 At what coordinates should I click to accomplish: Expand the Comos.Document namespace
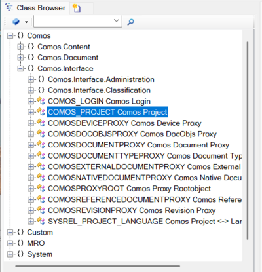pos(20,58)
